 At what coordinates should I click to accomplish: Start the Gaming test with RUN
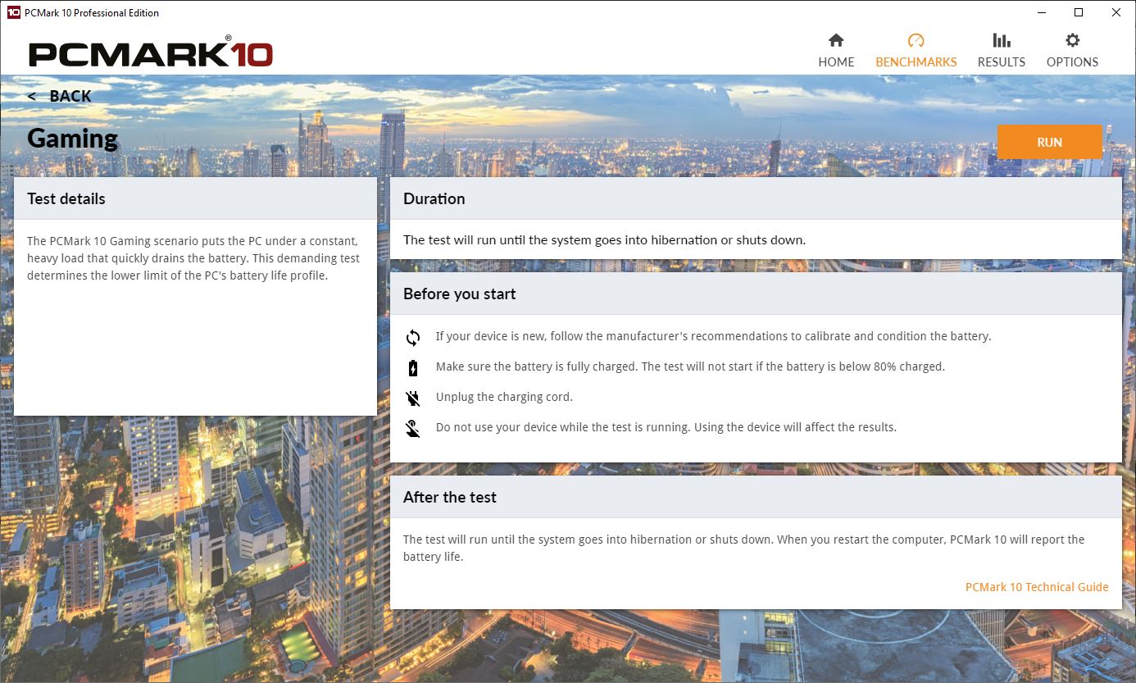(1049, 142)
